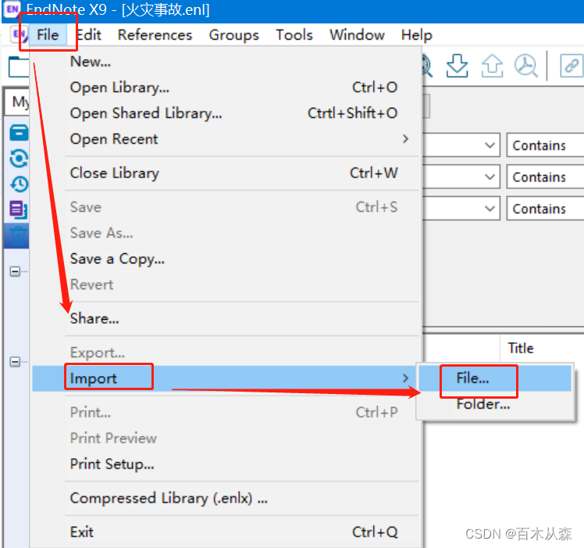Click the import references down-arrow toolbar icon
Viewport: 584px width, 548px height.
pos(457,66)
